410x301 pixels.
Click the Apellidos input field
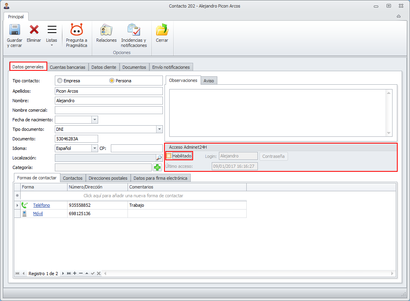point(109,91)
